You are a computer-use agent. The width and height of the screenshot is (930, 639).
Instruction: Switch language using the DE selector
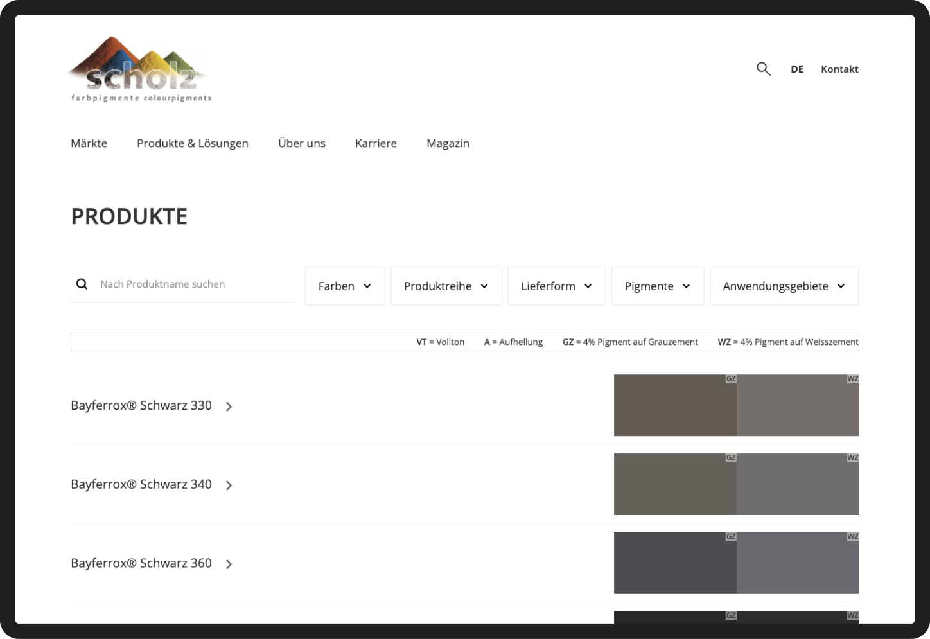797,69
